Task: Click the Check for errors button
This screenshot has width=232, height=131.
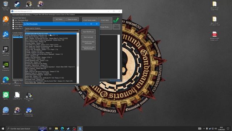Action: point(72,19)
